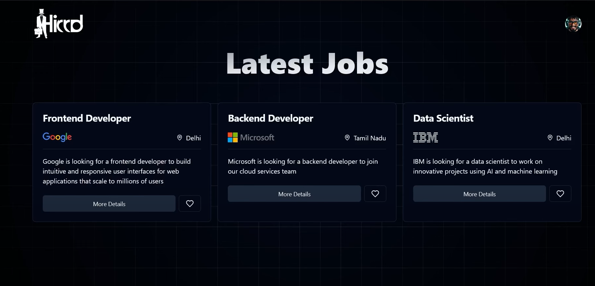Open the user profile avatar menu
595x286 pixels.
click(x=573, y=24)
